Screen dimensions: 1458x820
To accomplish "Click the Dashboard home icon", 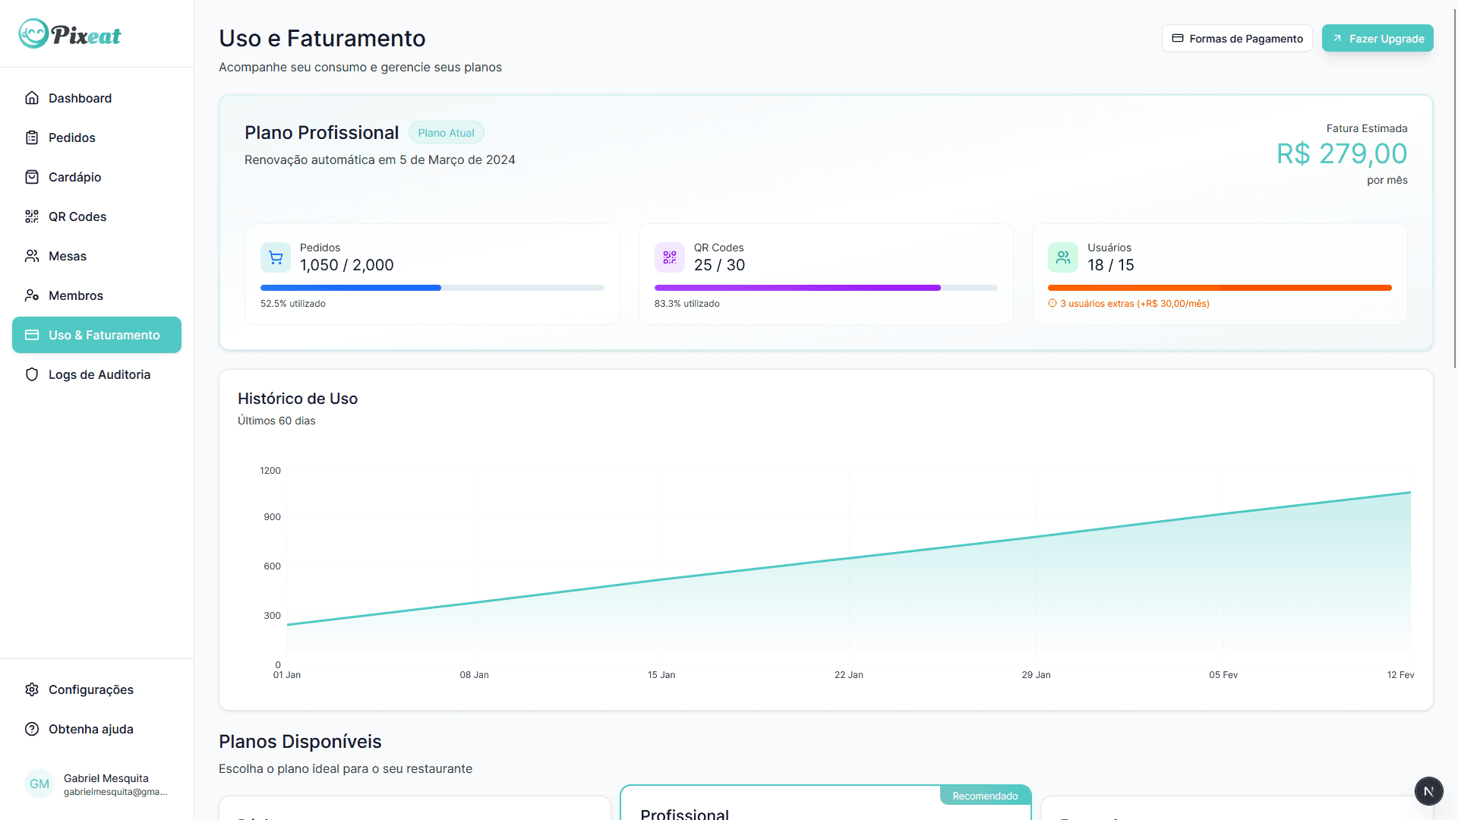I will [x=32, y=98].
